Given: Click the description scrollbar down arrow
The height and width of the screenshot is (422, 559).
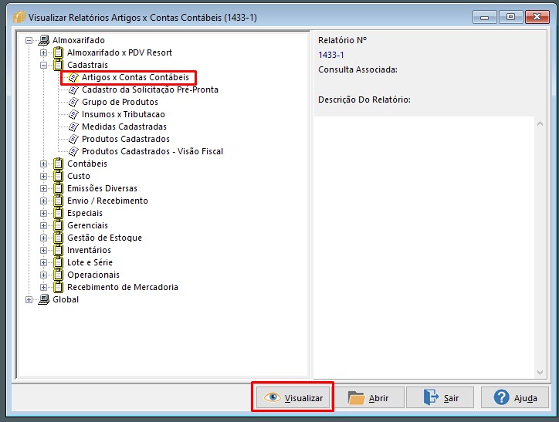Looking at the screenshot, I should pyautogui.click(x=540, y=373).
